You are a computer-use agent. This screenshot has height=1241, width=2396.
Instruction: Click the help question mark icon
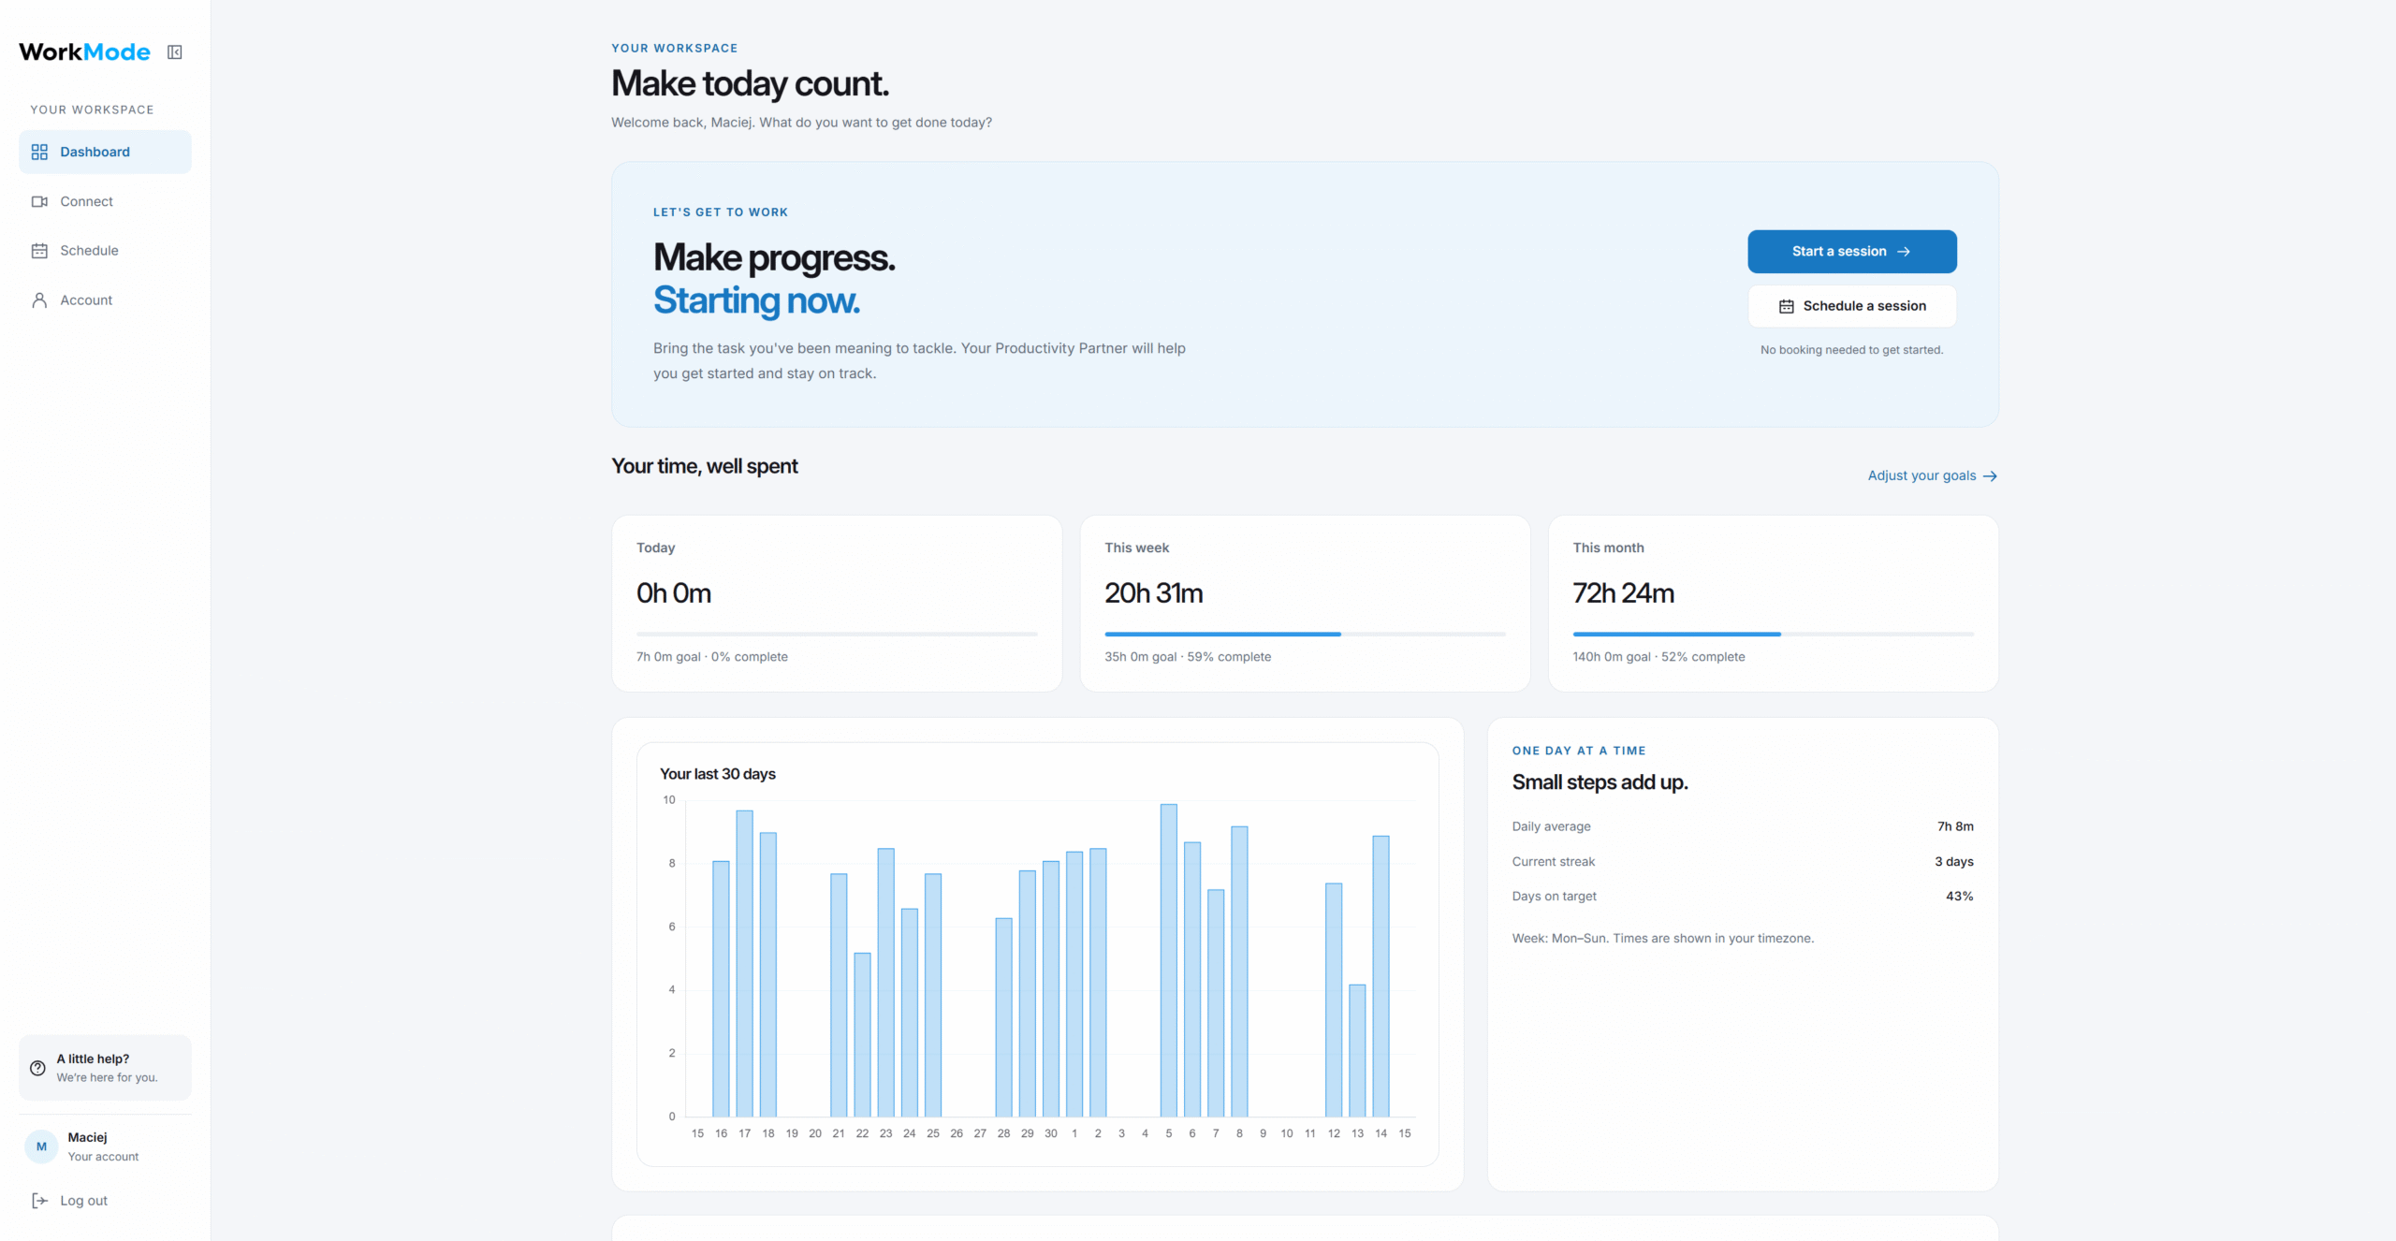(x=37, y=1068)
